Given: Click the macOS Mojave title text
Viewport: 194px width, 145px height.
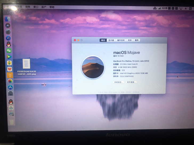Looking at the screenshot, I should 127,52.
